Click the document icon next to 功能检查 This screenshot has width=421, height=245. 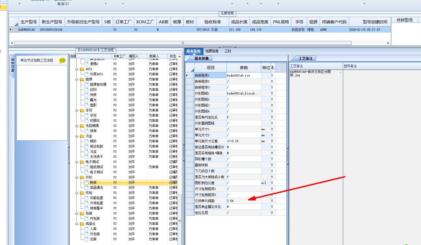pyautogui.click(x=86, y=198)
